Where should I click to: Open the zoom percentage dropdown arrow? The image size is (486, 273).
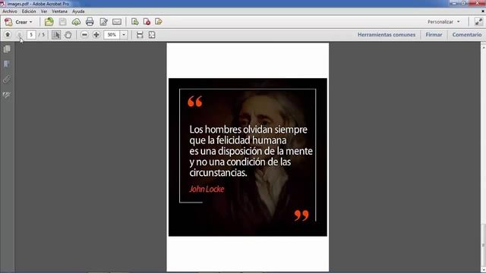pos(124,35)
